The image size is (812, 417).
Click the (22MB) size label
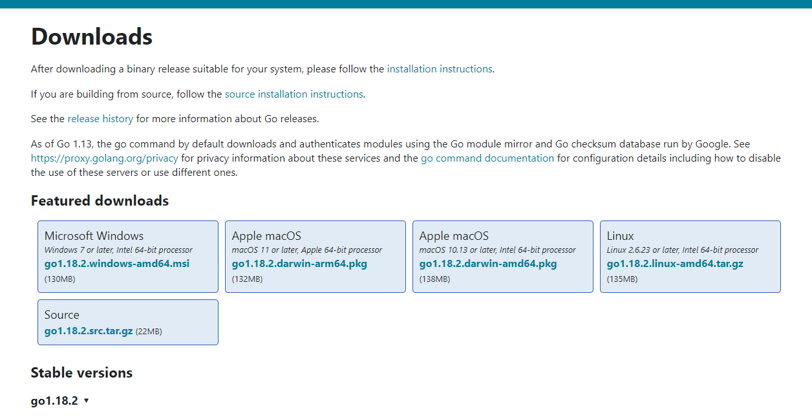tap(149, 332)
